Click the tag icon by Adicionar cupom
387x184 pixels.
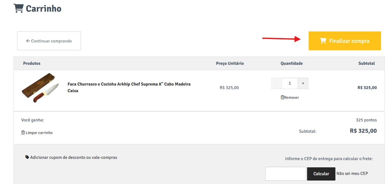tap(27, 157)
